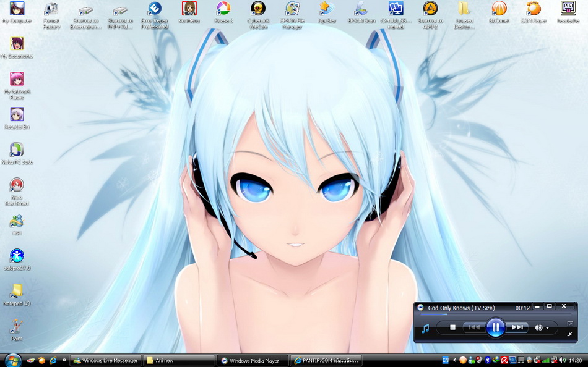Go to the previous track in the media player

474,327
